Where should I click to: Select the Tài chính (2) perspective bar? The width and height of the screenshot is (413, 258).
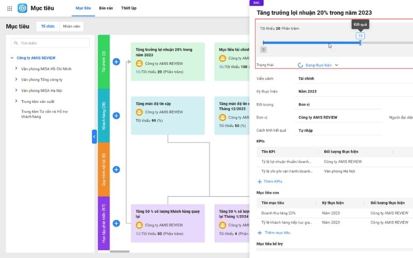pyautogui.click(x=104, y=61)
